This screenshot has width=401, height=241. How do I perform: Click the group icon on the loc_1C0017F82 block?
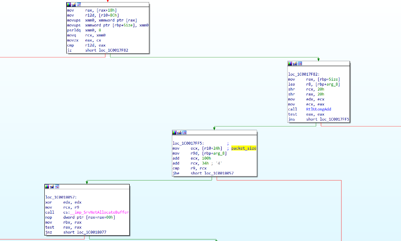click(300, 64)
